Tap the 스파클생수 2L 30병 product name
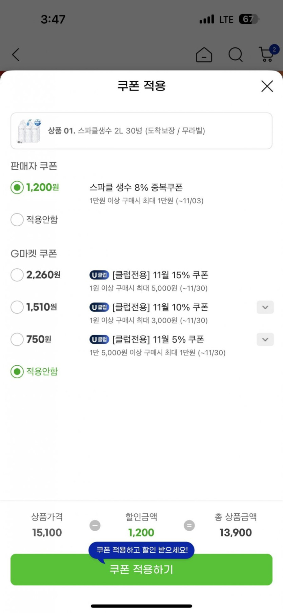Viewport: 283px width, 613px height. click(141, 131)
